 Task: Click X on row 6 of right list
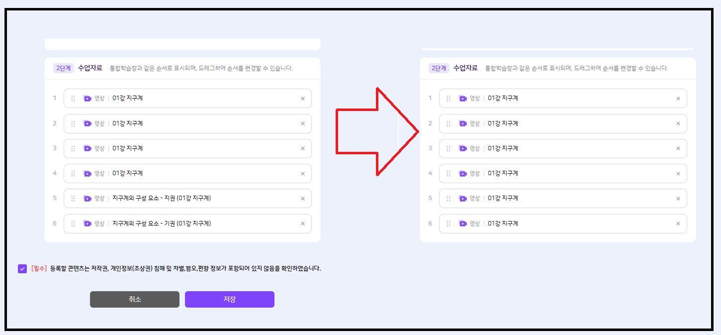678,223
